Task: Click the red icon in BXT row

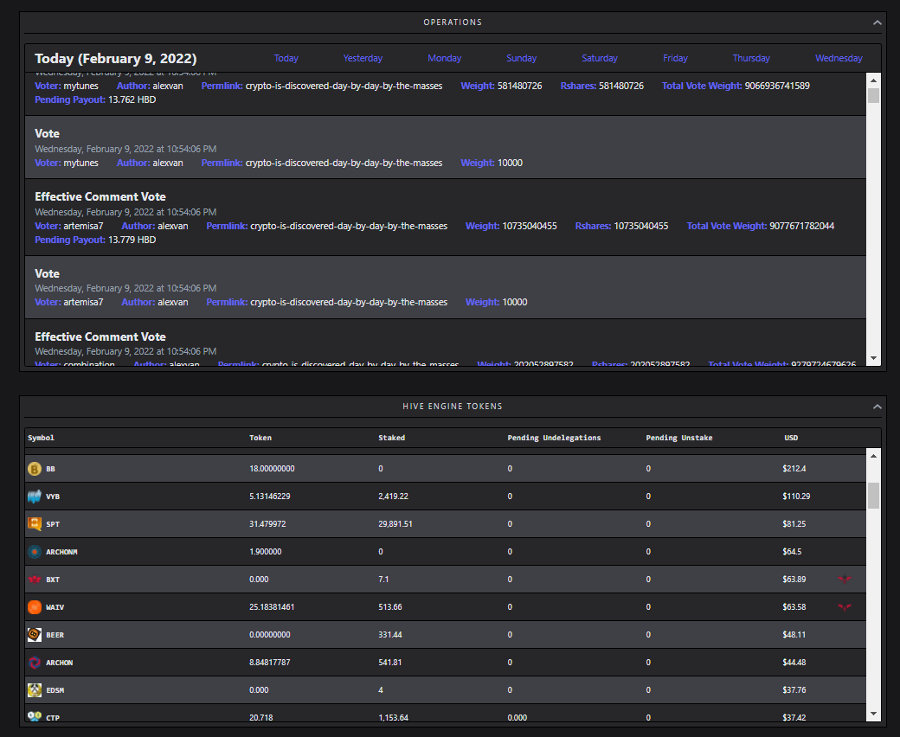Action: point(845,580)
